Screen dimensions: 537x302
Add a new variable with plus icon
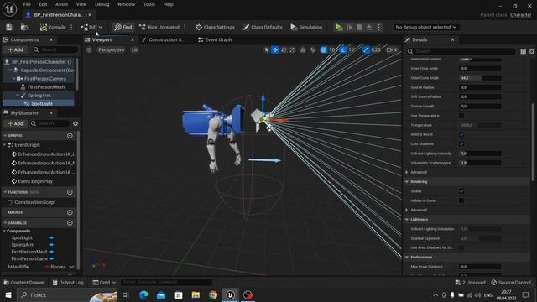pos(70,223)
